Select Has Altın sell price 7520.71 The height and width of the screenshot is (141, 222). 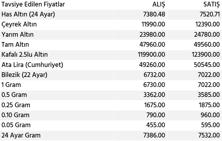click(x=208, y=14)
